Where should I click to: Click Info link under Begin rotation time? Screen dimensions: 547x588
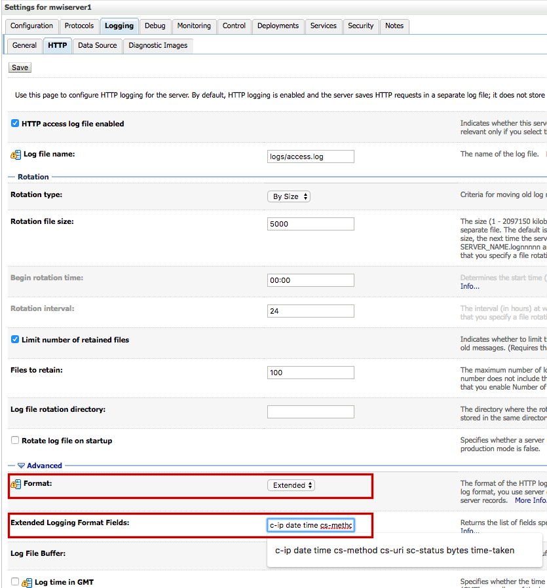click(470, 286)
